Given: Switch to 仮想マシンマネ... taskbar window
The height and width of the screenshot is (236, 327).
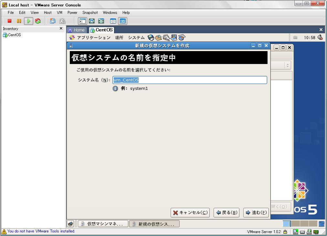Looking at the screenshot, I should tap(103, 224).
